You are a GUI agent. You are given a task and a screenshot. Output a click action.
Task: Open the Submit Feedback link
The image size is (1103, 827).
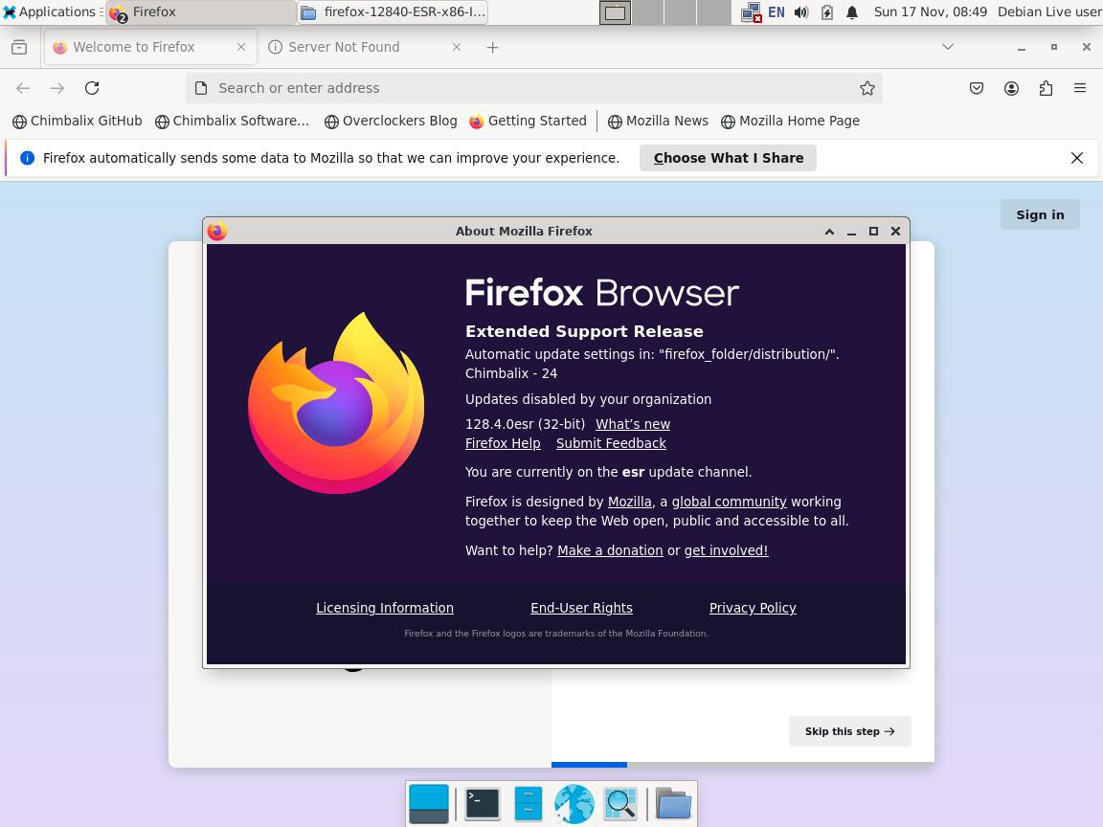(x=611, y=443)
